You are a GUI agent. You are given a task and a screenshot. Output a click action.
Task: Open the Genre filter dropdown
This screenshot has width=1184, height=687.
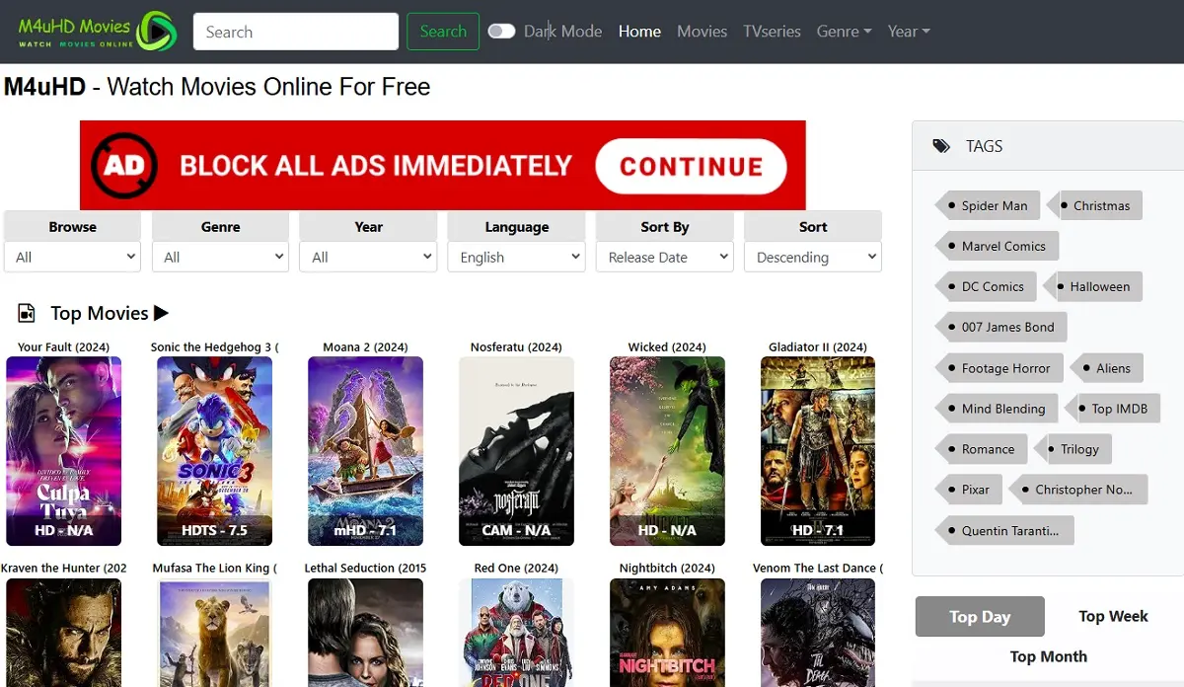(x=221, y=257)
